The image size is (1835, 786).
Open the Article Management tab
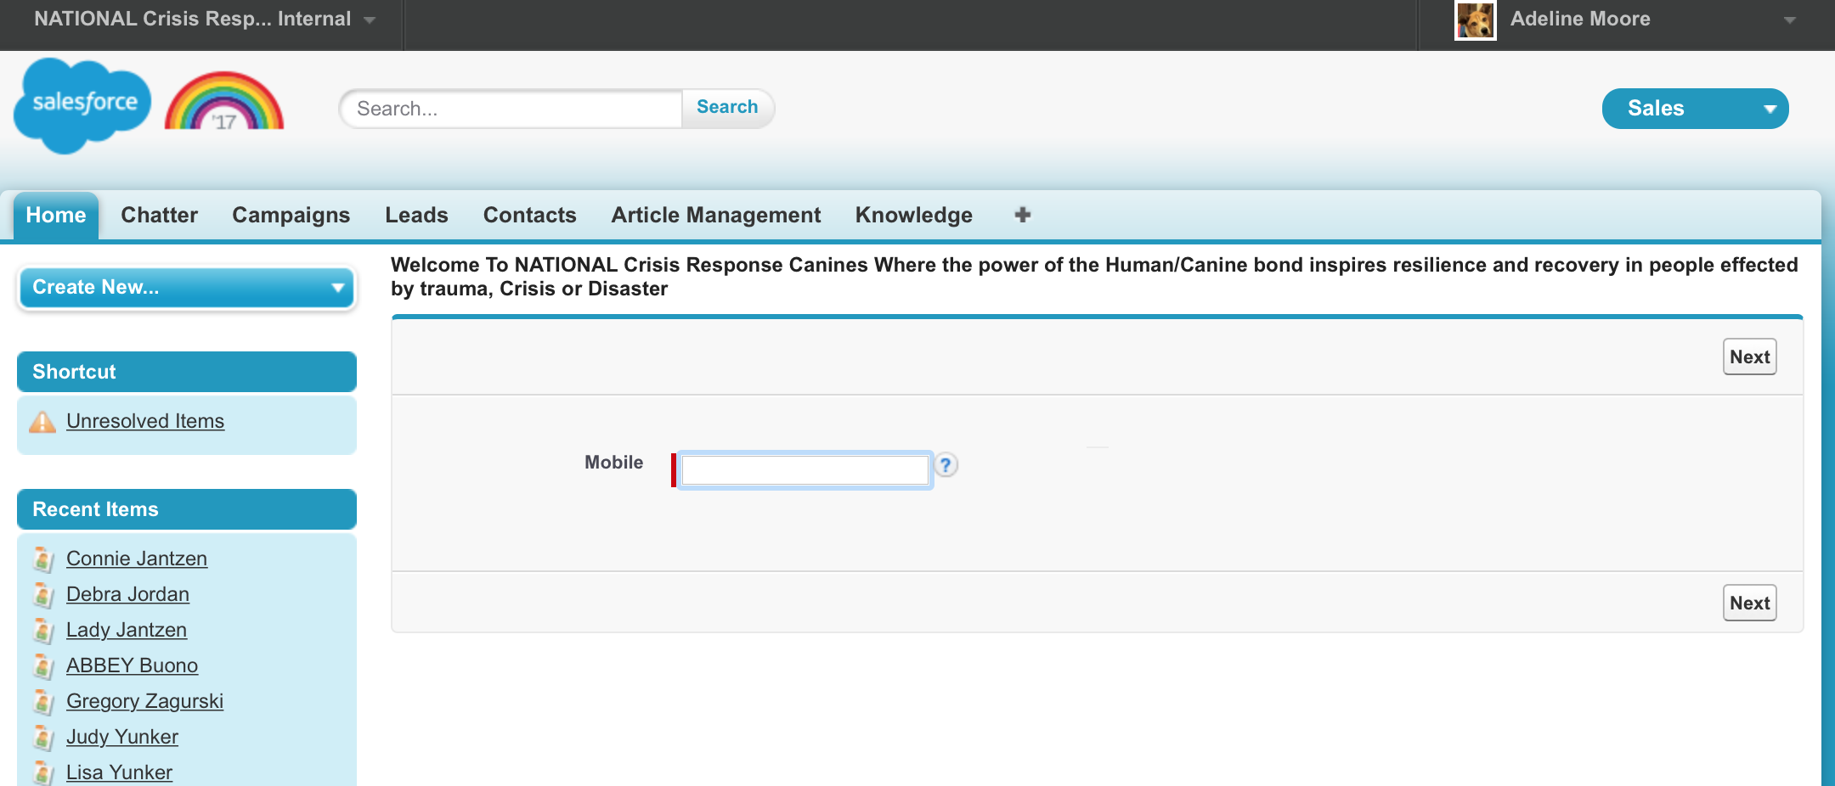(x=715, y=216)
